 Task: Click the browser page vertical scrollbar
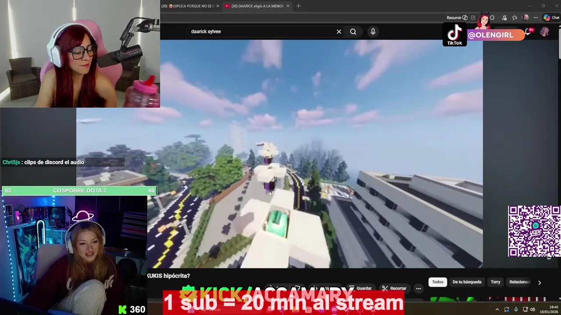pos(559,44)
